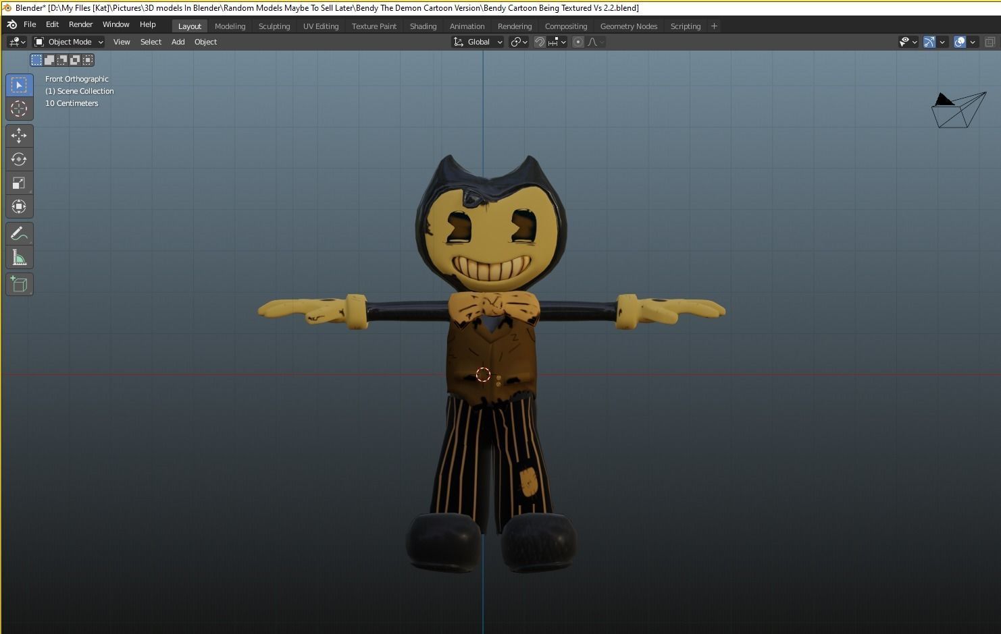Screen dimensions: 1001x634
Task: Set selection mode to Subtract
Action: tap(62, 60)
